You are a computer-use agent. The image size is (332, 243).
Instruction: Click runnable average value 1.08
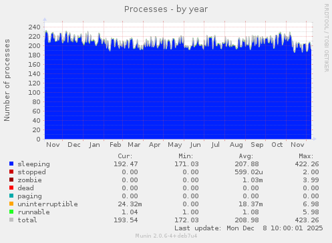coord(251,212)
